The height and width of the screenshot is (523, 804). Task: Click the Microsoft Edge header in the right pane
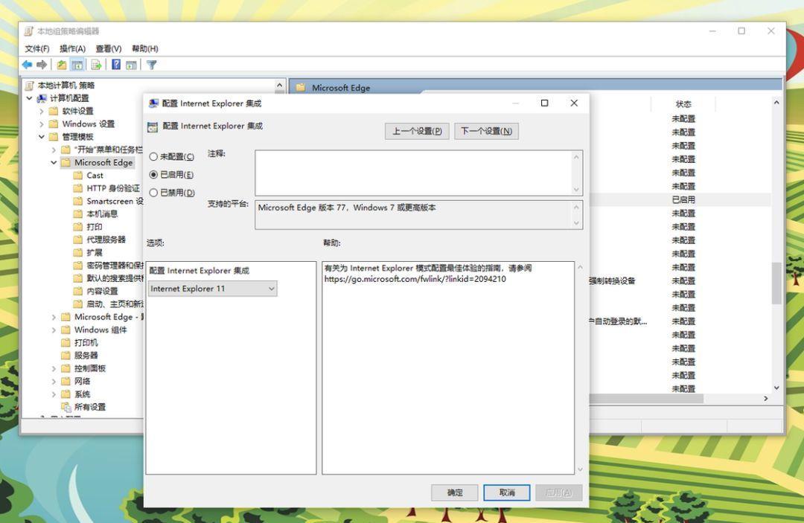[341, 88]
